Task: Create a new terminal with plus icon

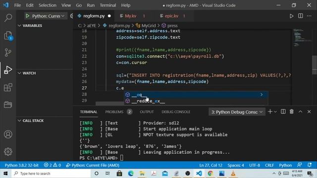Action: (x=270, y=112)
